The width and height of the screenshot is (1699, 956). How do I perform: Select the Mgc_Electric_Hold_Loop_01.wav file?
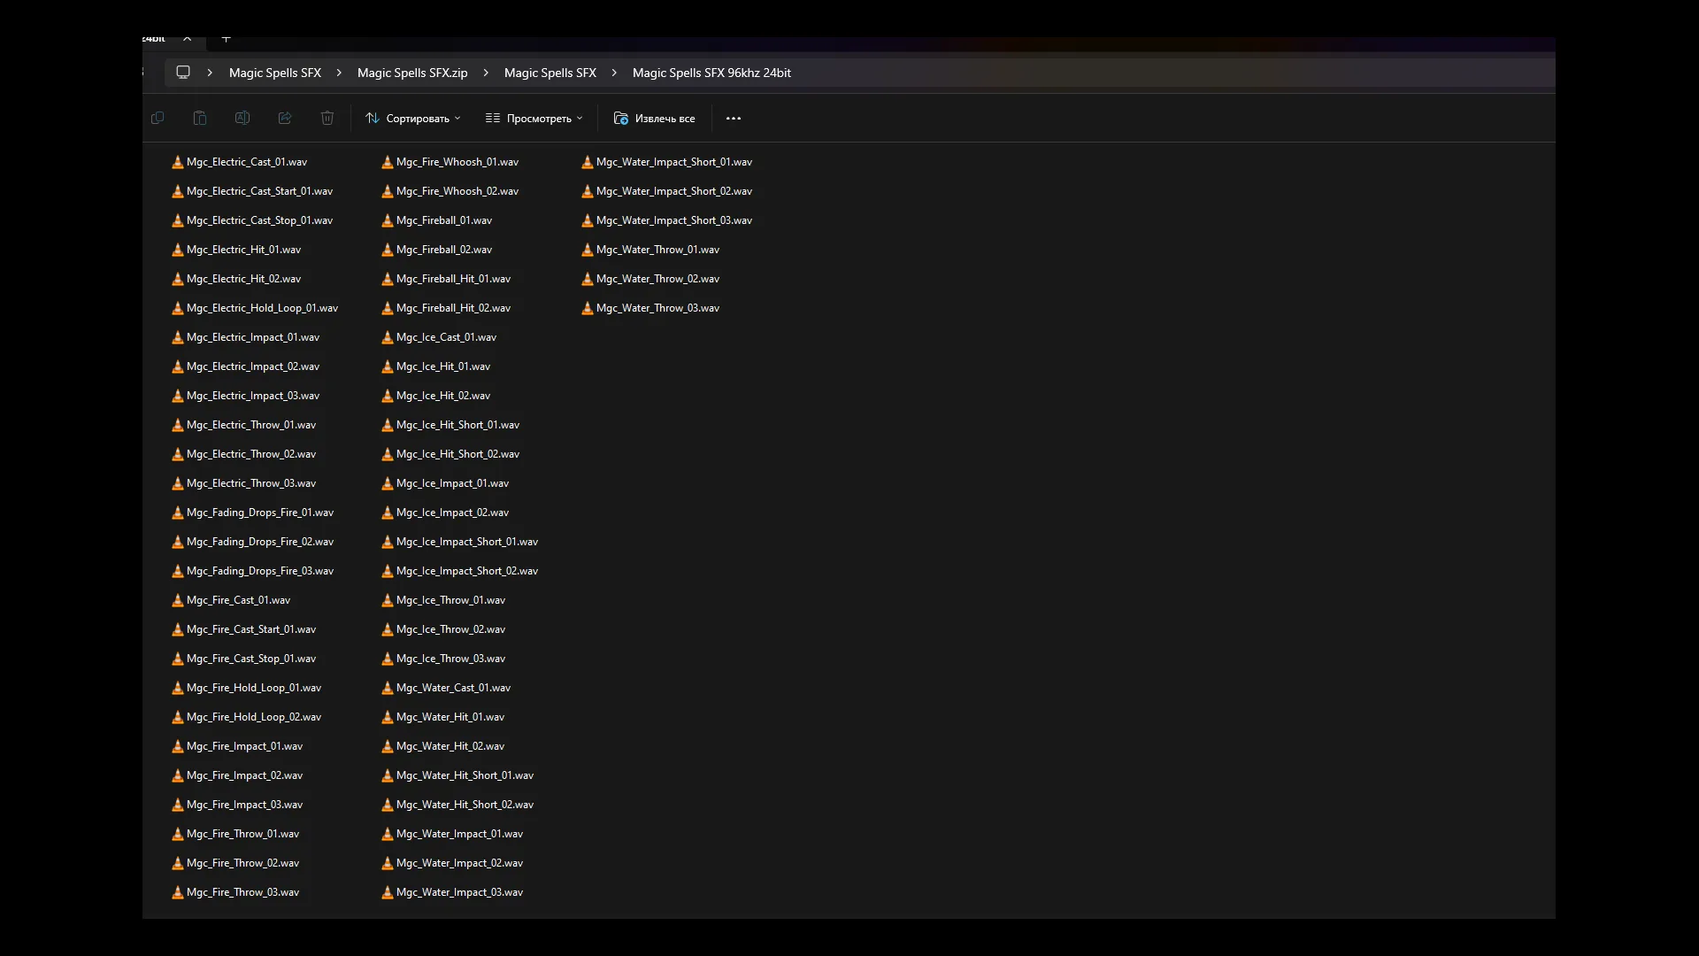(262, 308)
